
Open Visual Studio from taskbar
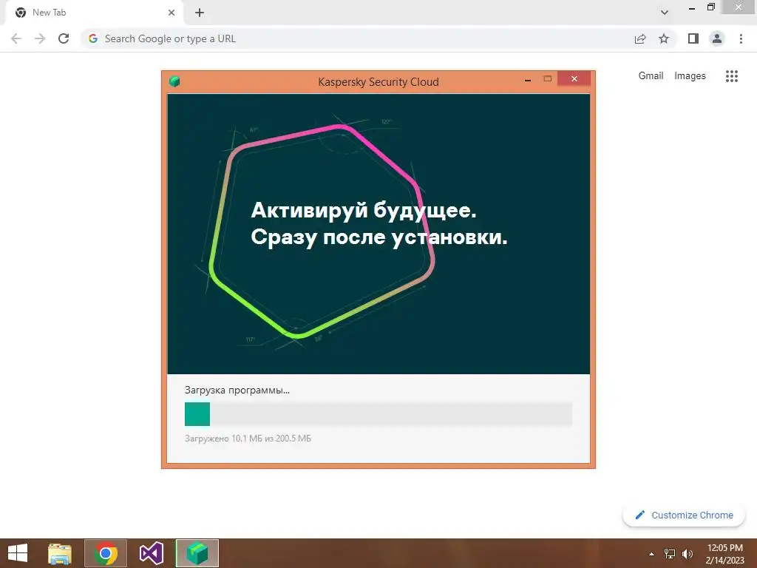151,553
